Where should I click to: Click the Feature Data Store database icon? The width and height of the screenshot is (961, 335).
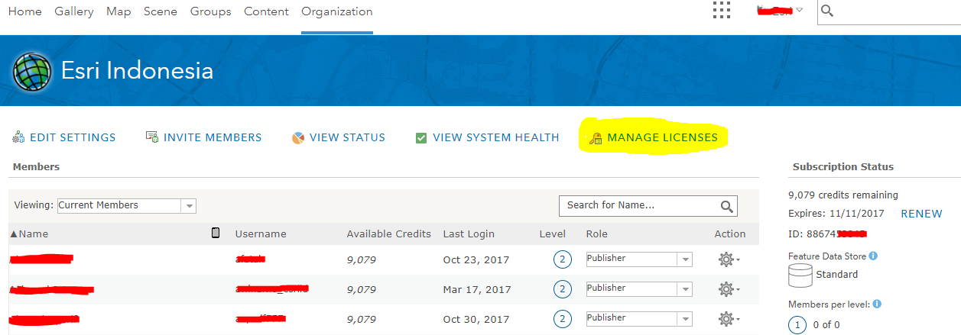point(800,275)
